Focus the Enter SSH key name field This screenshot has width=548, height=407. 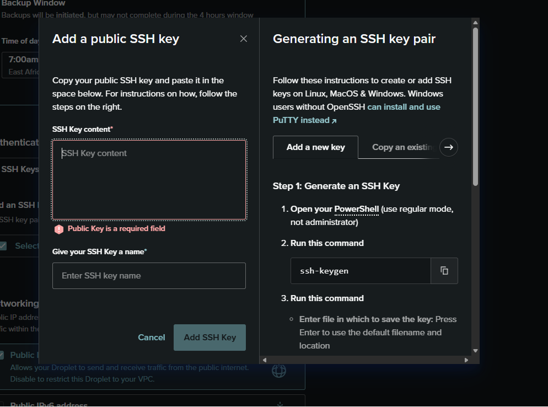click(x=149, y=276)
